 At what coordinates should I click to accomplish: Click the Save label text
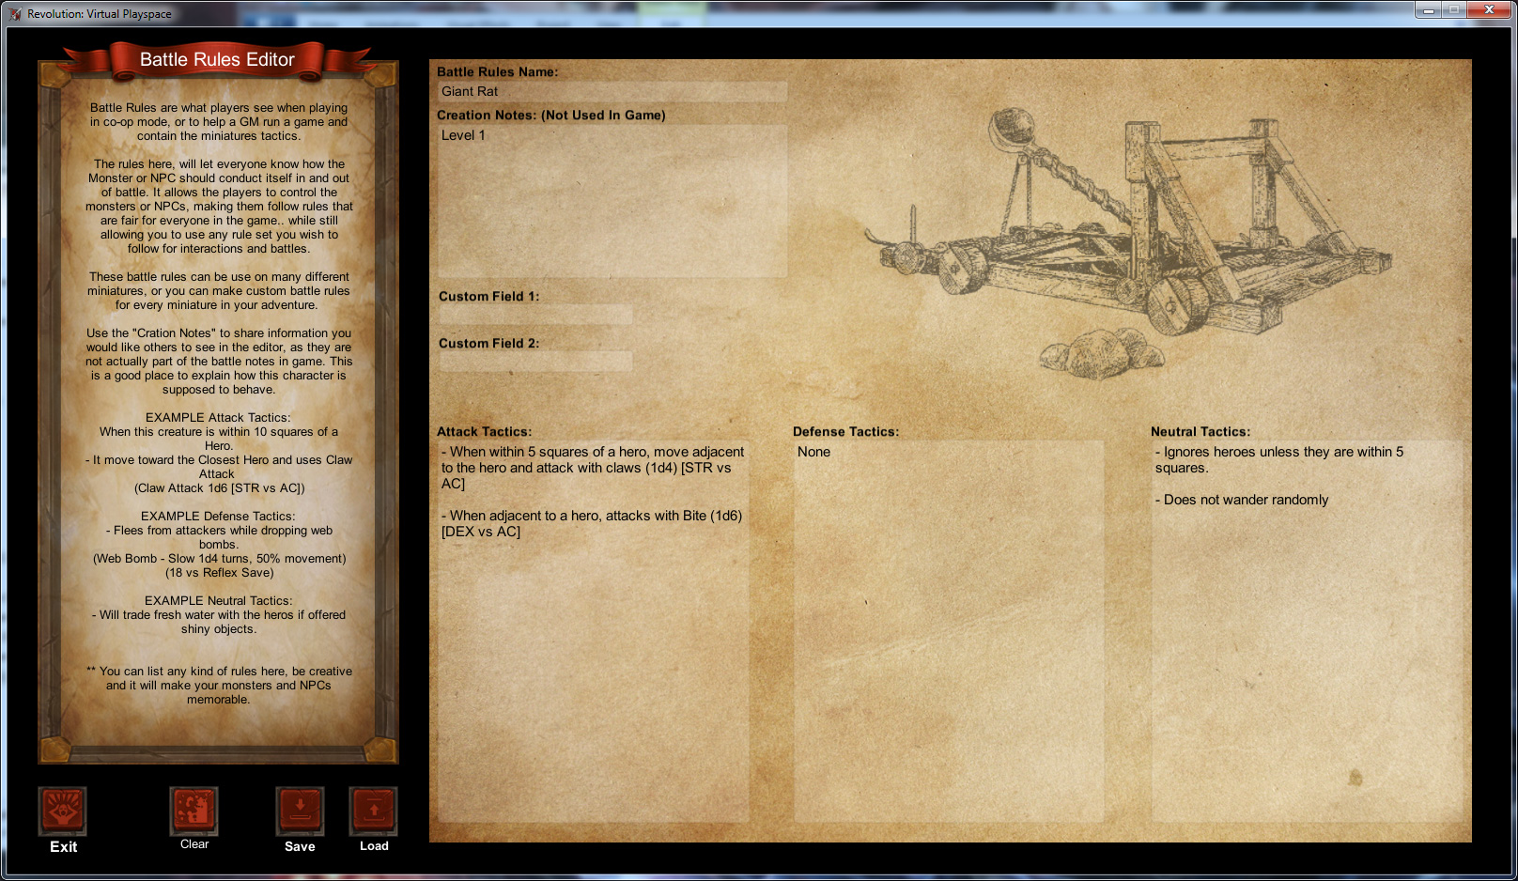(x=300, y=846)
